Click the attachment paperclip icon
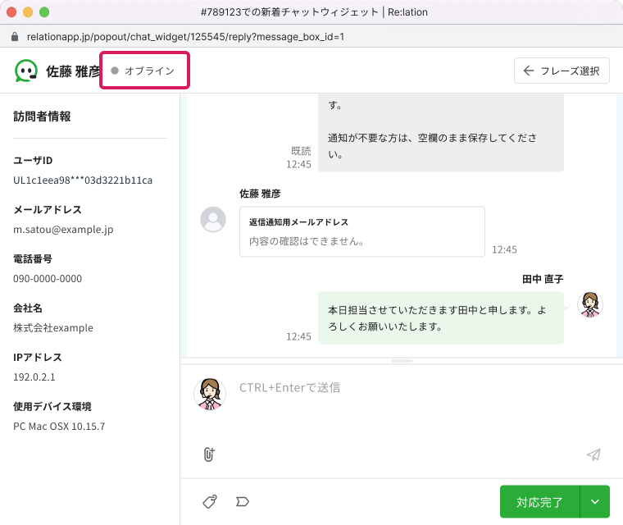 [208, 454]
